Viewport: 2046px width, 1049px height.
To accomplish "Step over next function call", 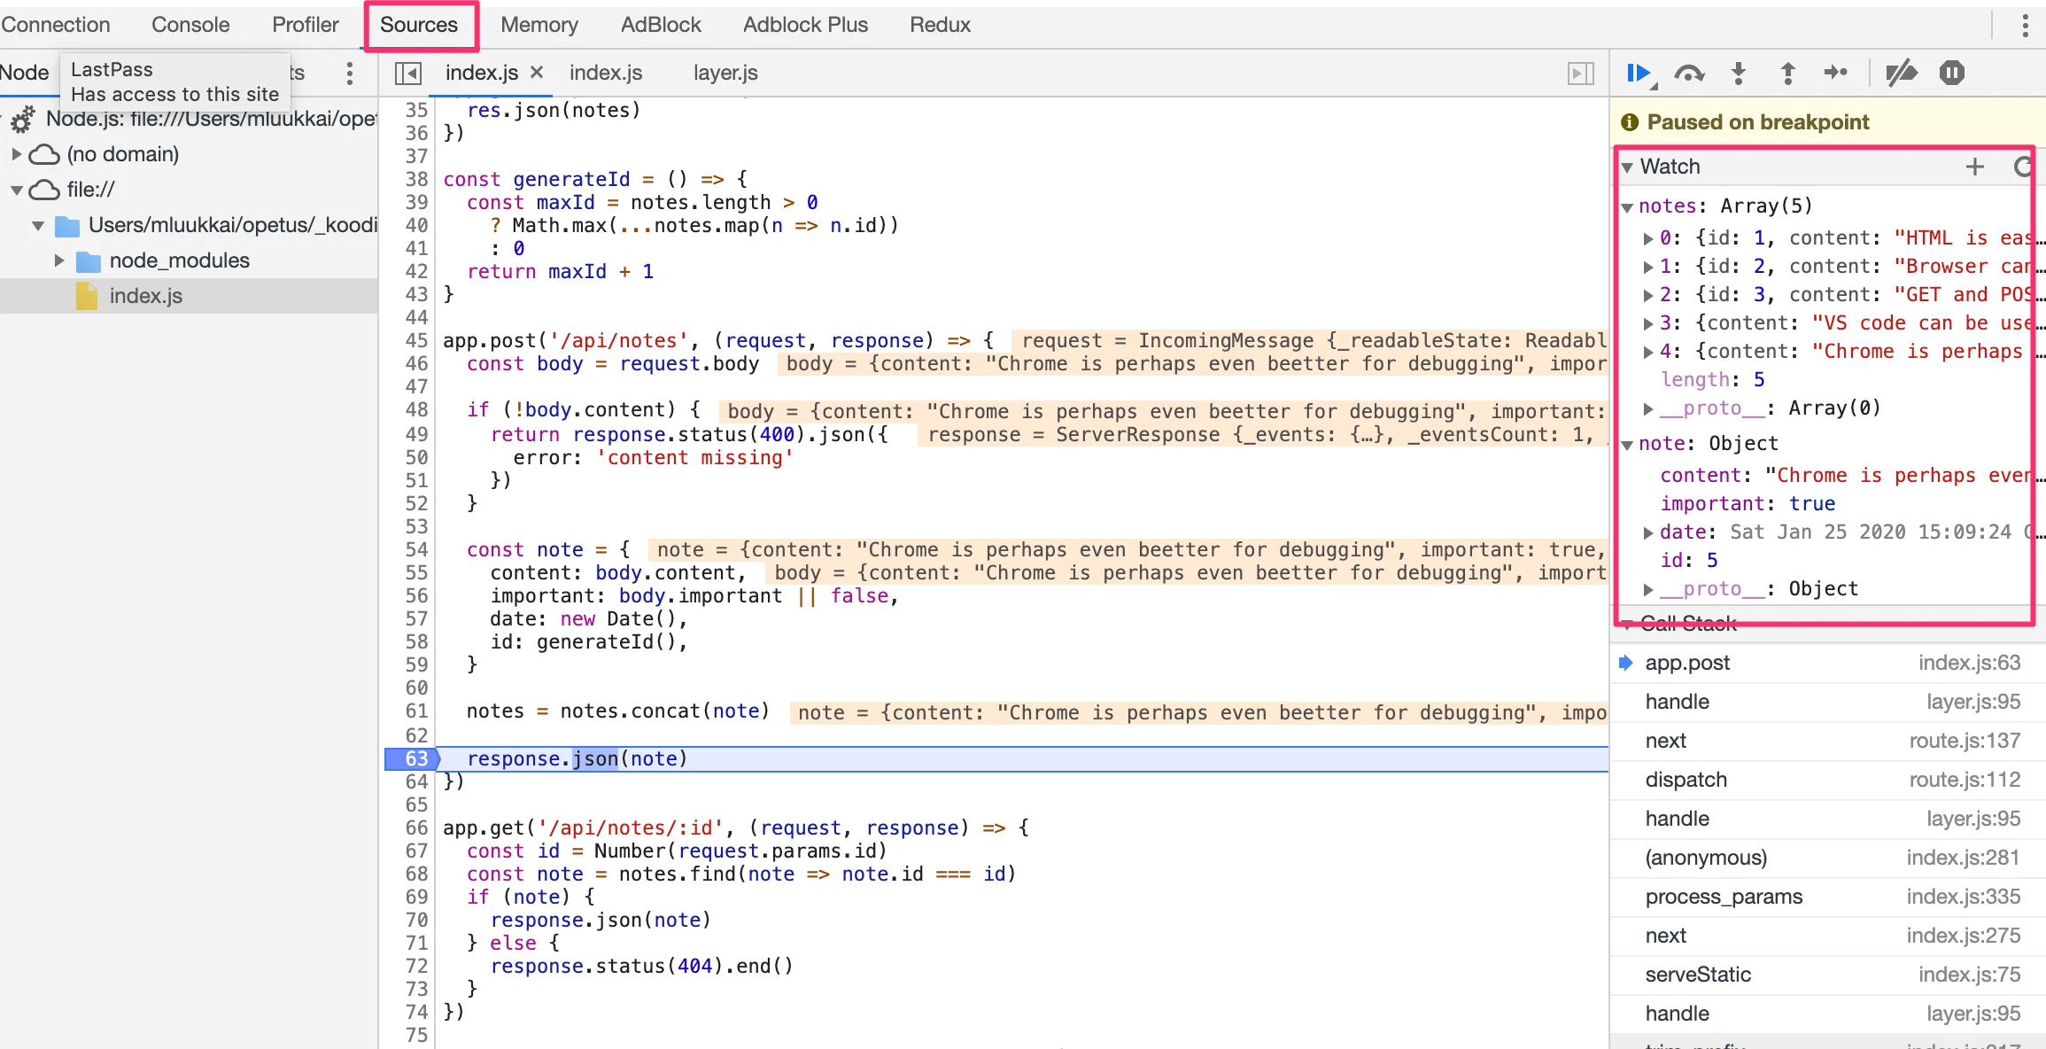I will pos(1689,74).
